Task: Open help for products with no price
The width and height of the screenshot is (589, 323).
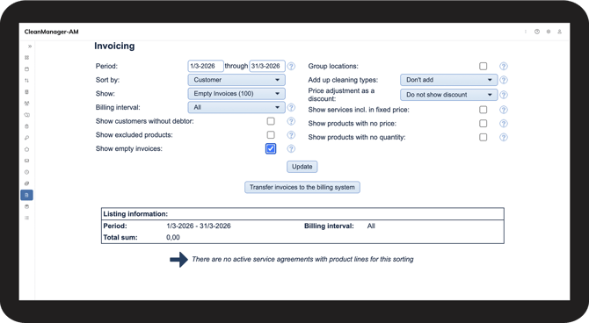Action: (x=504, y=124)
